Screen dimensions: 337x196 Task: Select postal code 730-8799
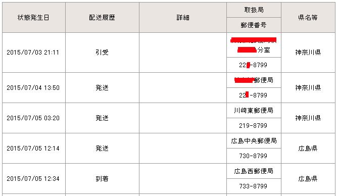click(x=253, y=156)
